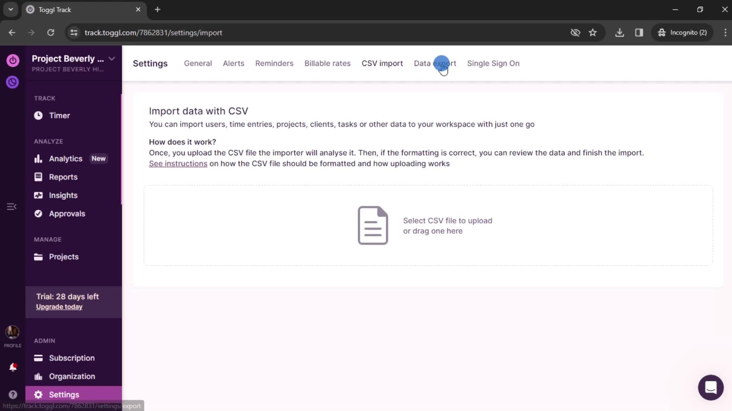Open Projects under Manage section
The image size is (732, 411).
[x=64, y=257]
